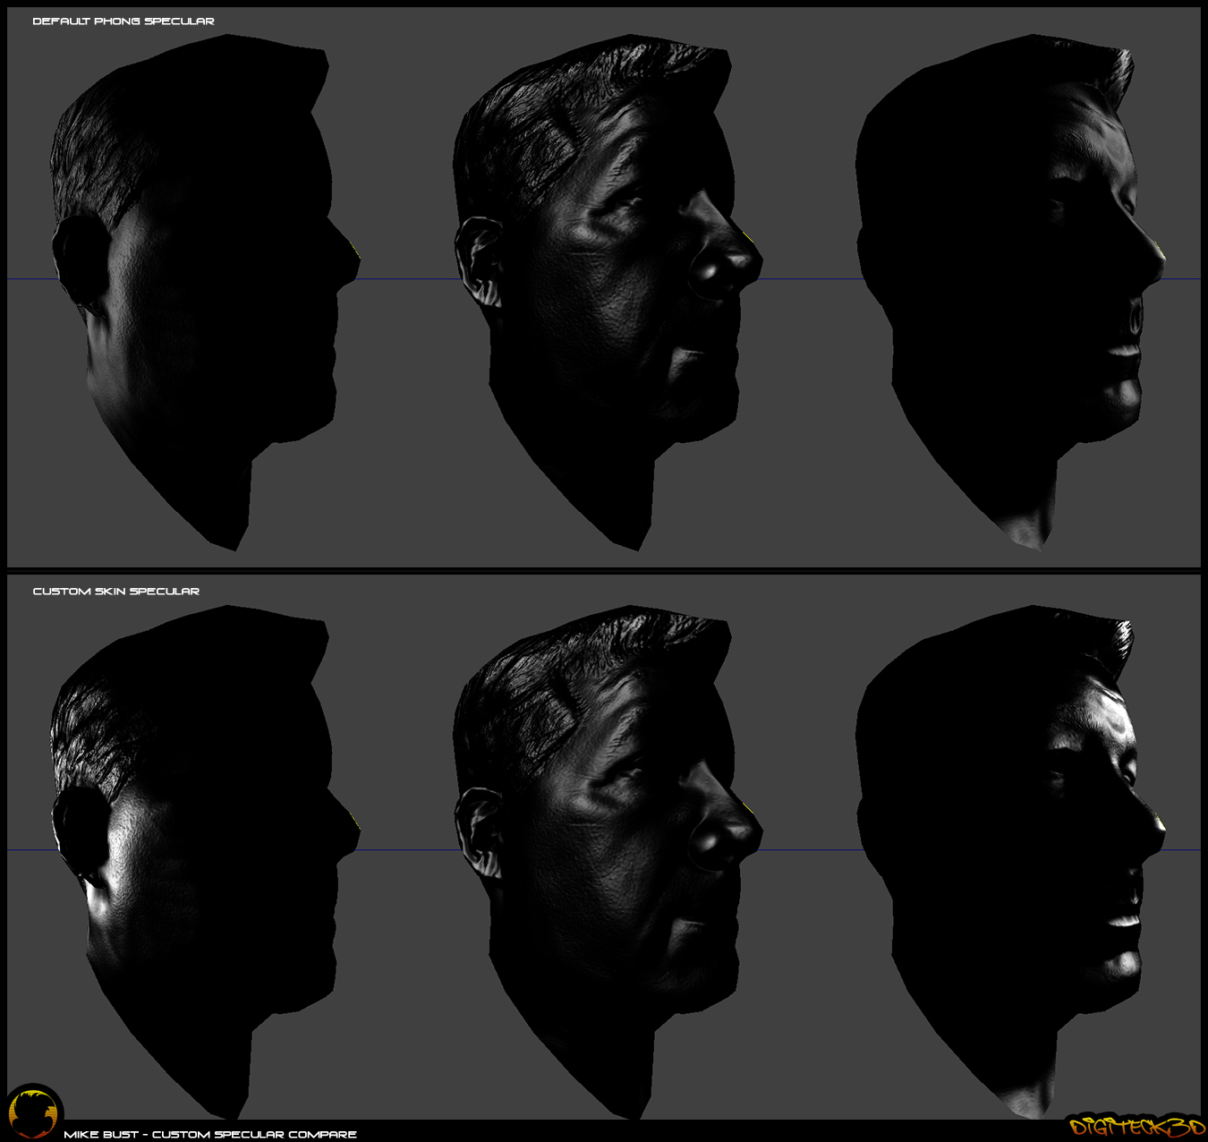Click the round orange bird logo icon

click(35, 1112)
